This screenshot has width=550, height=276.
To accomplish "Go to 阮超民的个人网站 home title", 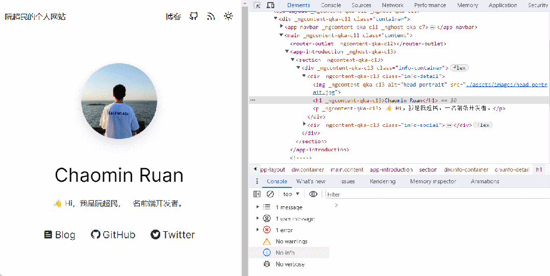I will click(x=35, y=16).
